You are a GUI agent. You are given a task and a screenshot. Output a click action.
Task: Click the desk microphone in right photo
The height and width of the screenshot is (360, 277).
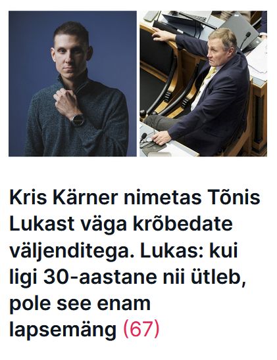pyautogui.click(x=245, y=40)
